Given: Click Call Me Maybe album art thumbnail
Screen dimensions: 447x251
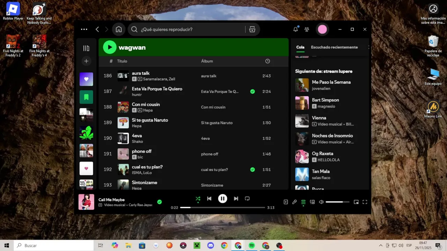Looking at the screenshot, I should (x=86, y=202).
